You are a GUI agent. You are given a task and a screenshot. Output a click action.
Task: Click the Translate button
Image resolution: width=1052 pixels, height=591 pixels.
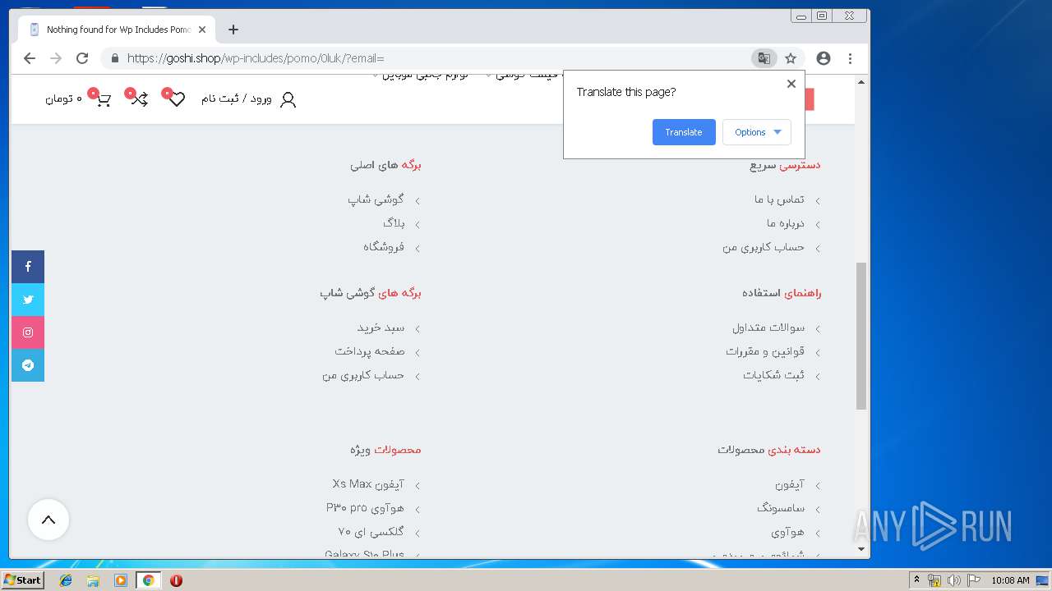684,132
